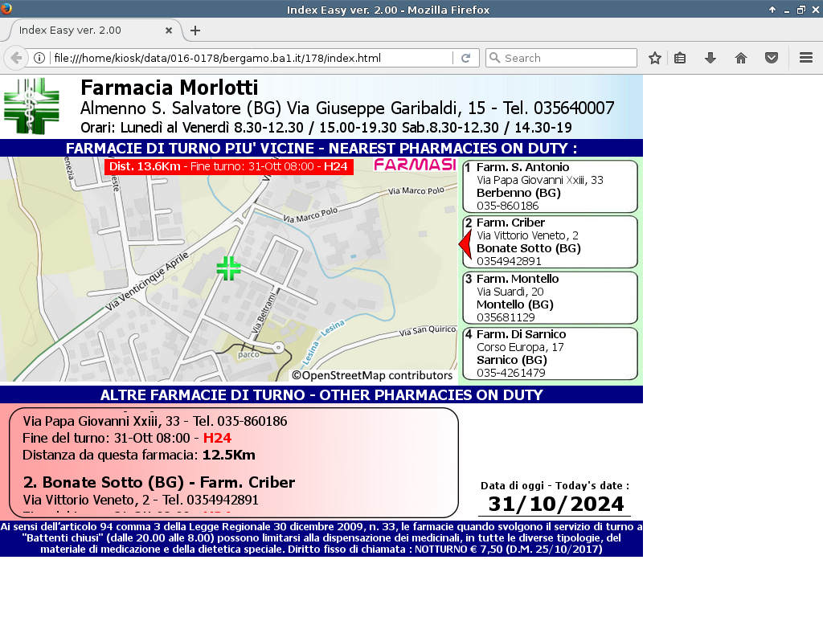Click the green pharmacy cross map marker

228,268
